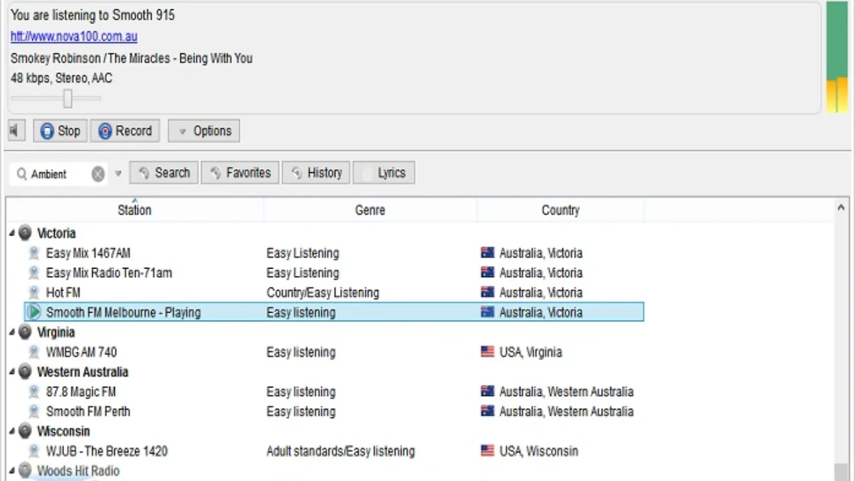Click station icon for 87.8 Magic FM
Screen dimensions: 855x481
[x=34, y=391]
